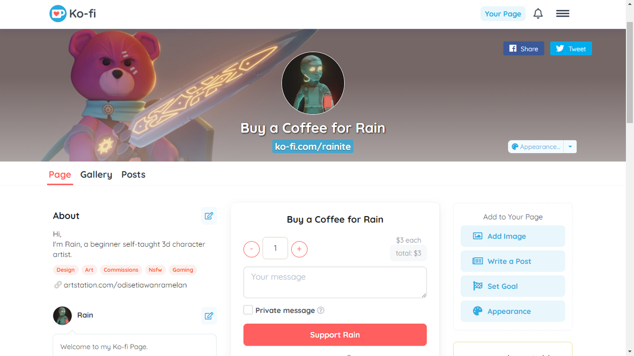Increase coffee quantity with plus
The image size is (634, 356).
pyautogui.click(x=299, y=249)
